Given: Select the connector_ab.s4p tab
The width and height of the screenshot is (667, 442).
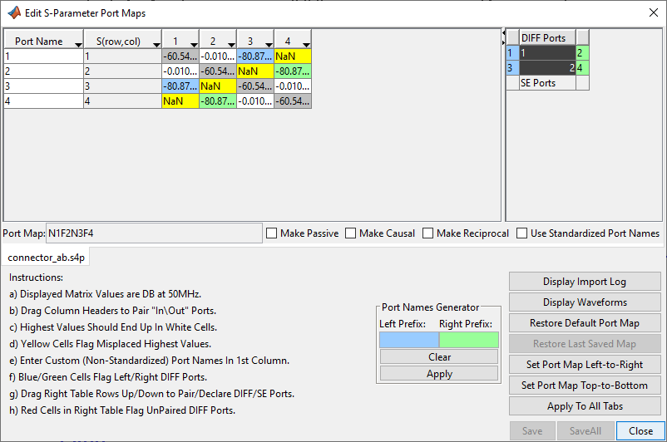Looking at the screenshot, I should point(47,256).
